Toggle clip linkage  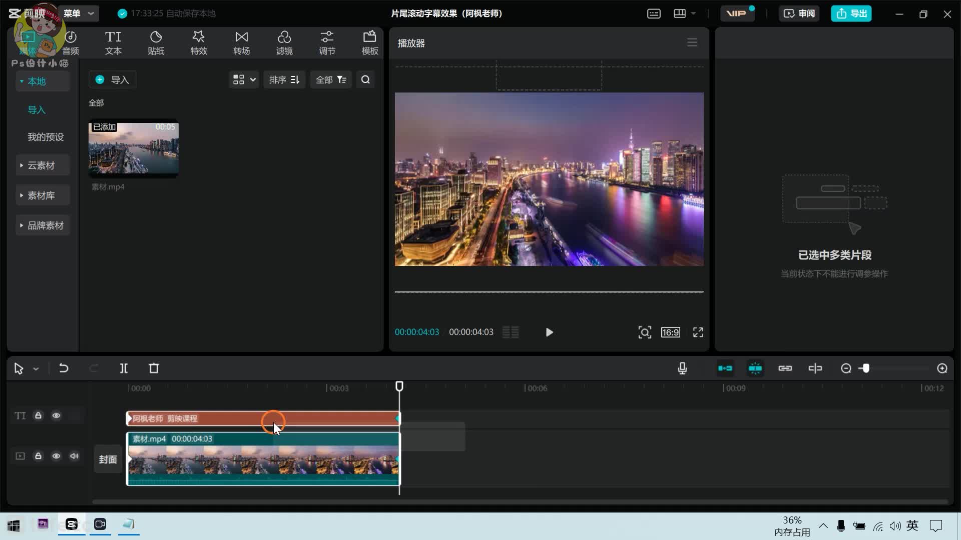(x=785, y=368)
